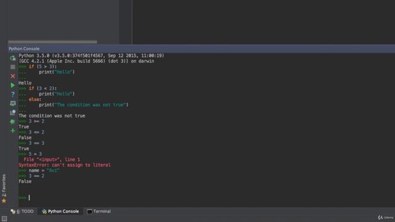This screenshot has height=222, width=395.
Task: Click the Python Console panel title bar
Action: point(201,49)
